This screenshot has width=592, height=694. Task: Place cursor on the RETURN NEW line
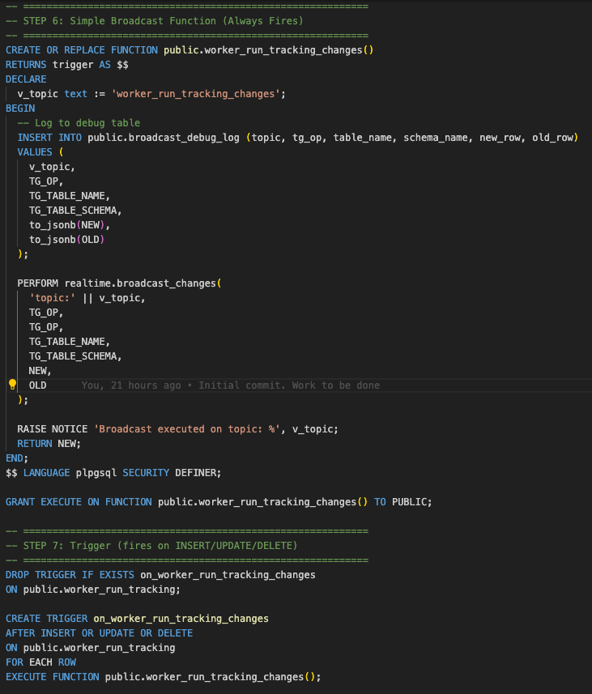[49, 444]
